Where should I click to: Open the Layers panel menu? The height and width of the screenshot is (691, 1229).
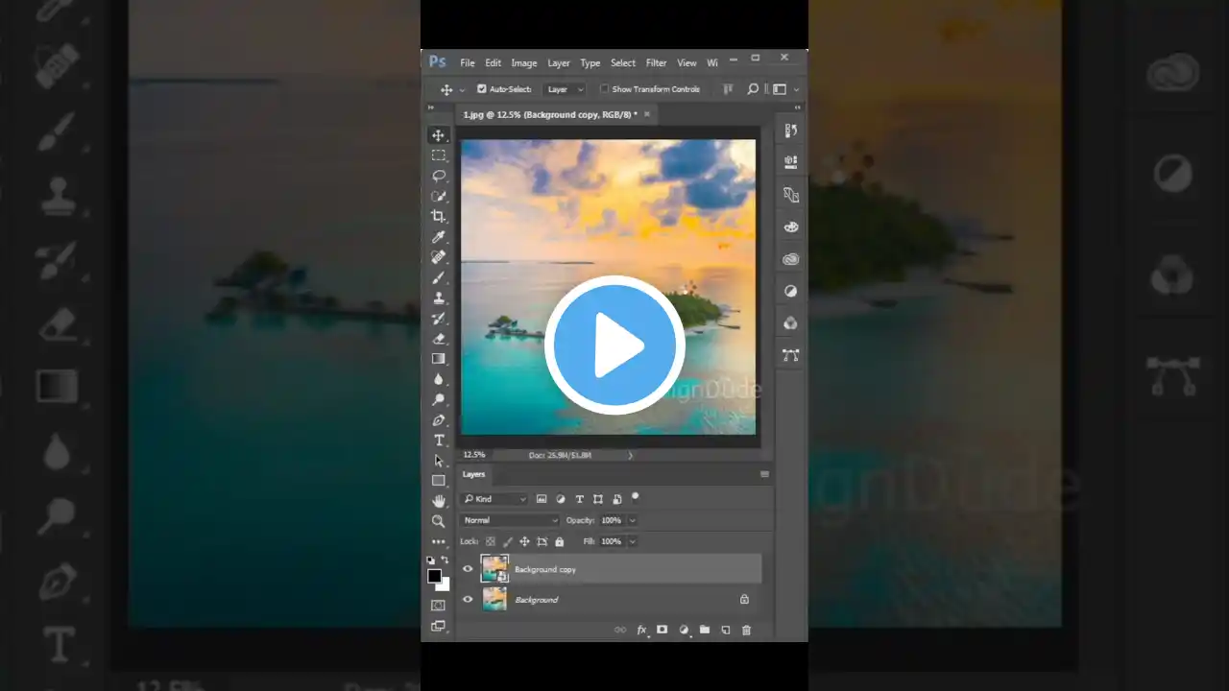tap(764, 474)
